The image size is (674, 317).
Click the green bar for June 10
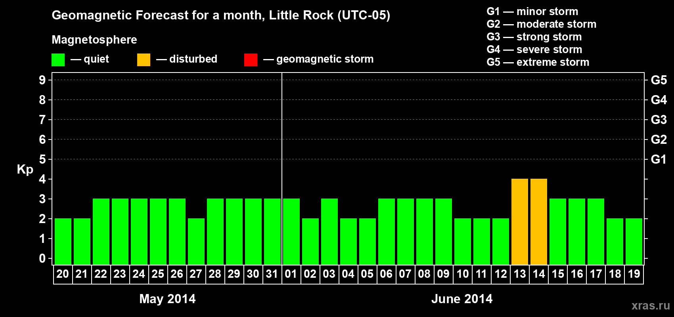pyautogui.click(x=463, y=242)
